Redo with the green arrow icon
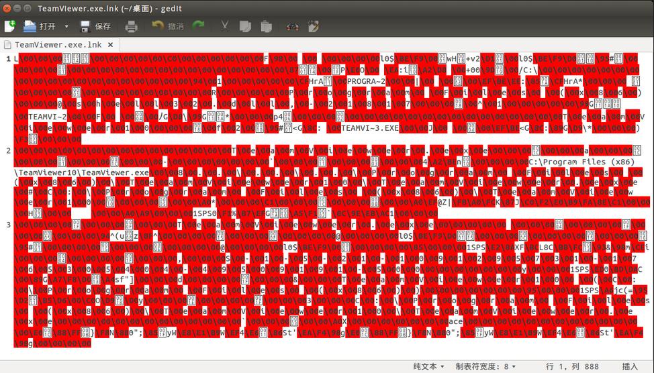The width and height of the screenshot is (654, 373). coord(198,26)
